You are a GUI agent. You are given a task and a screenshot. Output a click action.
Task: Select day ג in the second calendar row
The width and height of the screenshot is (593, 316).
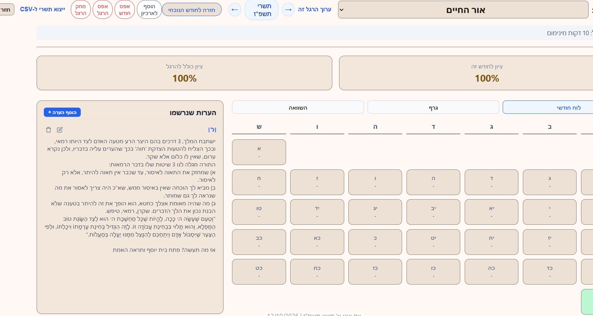click(550, 182)
